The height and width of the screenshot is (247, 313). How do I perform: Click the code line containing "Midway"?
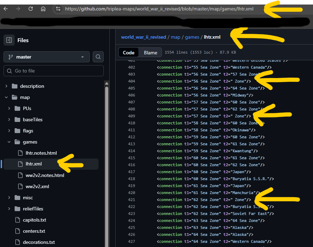click(x=205, y=95)
